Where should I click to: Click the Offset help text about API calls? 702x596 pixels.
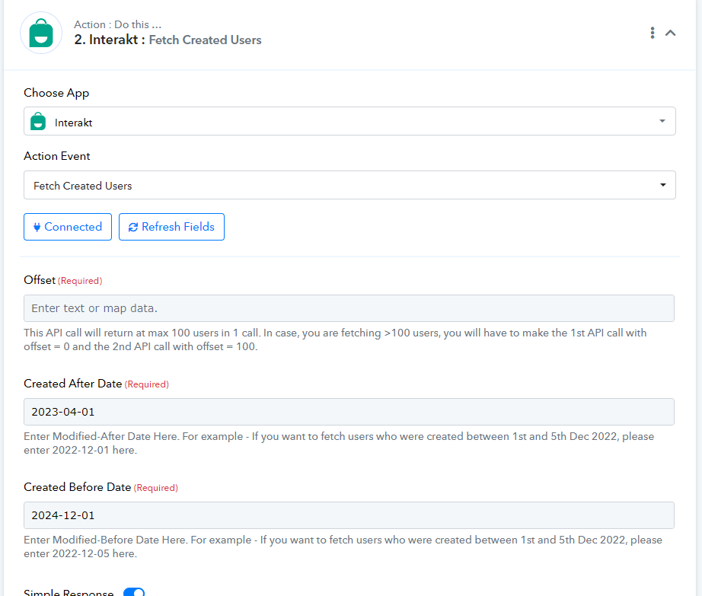point(335,339)
